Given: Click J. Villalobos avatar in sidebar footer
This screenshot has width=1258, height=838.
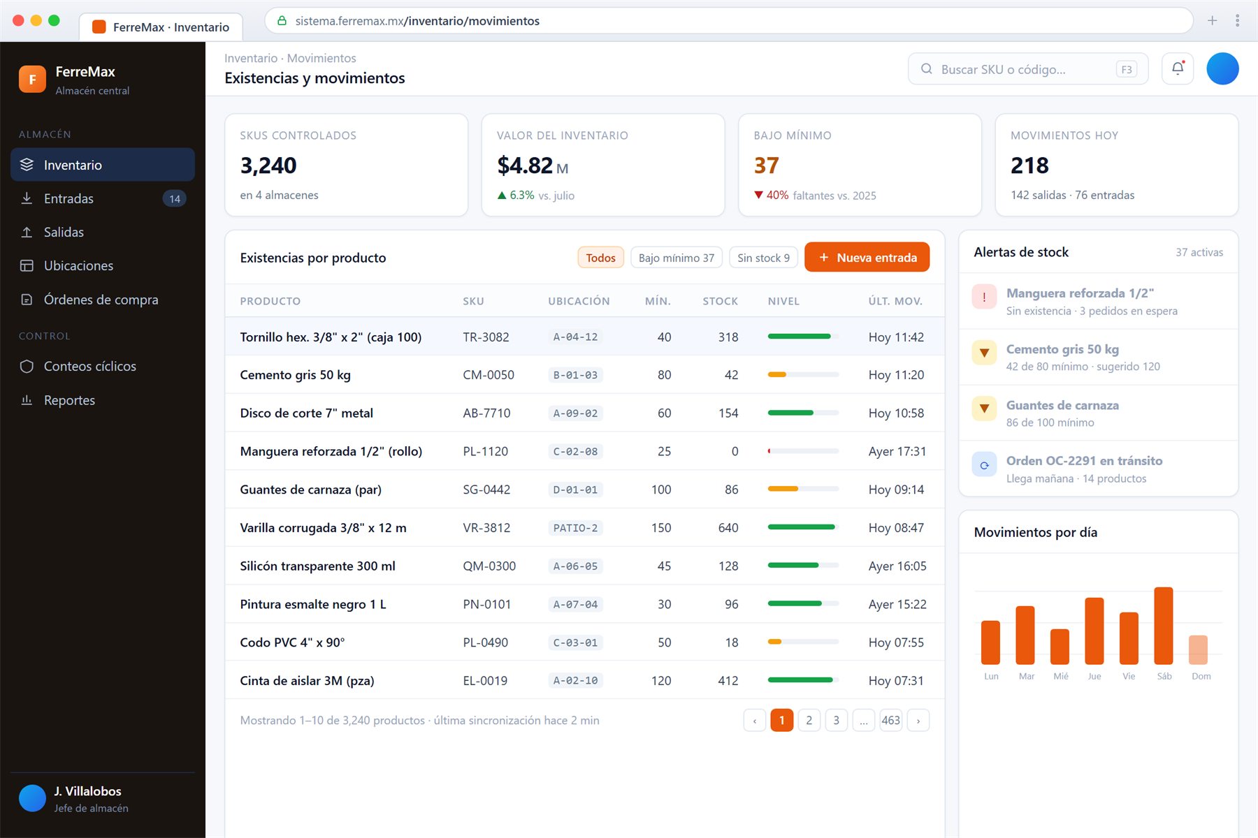Looking at the screenshot, I should click(x=32, y=798).
